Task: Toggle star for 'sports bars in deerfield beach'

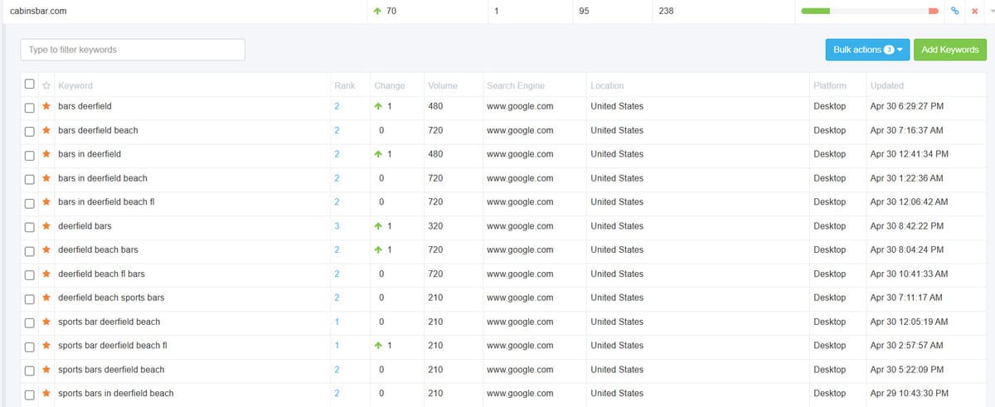Action: click(x=46, y=393)
